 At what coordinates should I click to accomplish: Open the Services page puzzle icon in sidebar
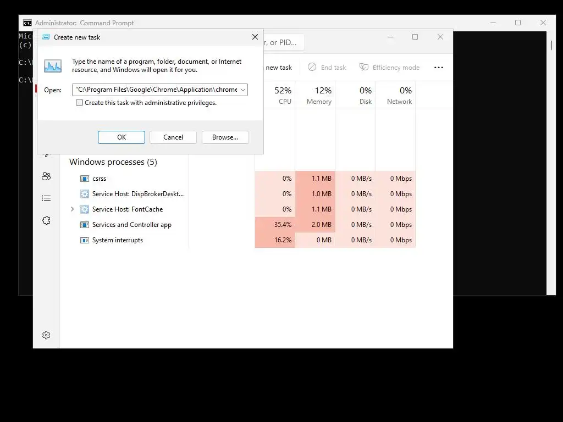(x=46, y=220)
